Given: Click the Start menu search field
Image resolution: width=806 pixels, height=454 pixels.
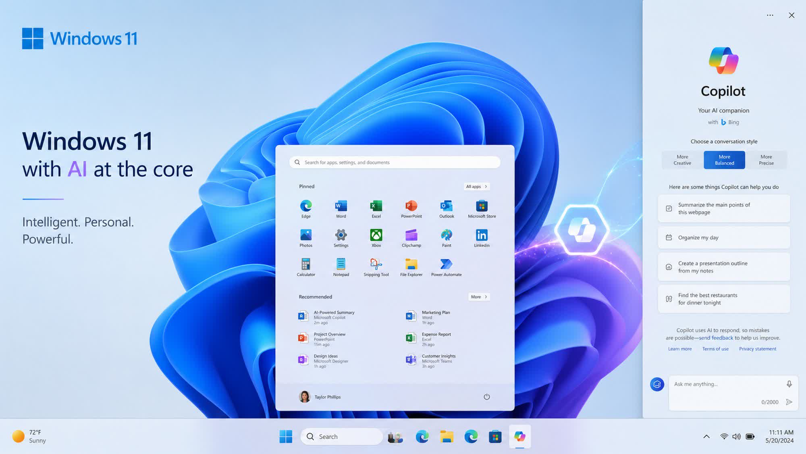Looking at the screenshot, I should click(x=395, y=162).
